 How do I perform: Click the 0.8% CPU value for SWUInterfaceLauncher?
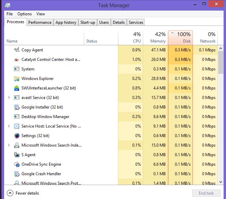[136, 88]
